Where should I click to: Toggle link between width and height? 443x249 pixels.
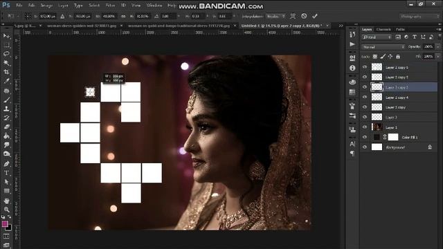pyautogui.click(x=123, y=17)
